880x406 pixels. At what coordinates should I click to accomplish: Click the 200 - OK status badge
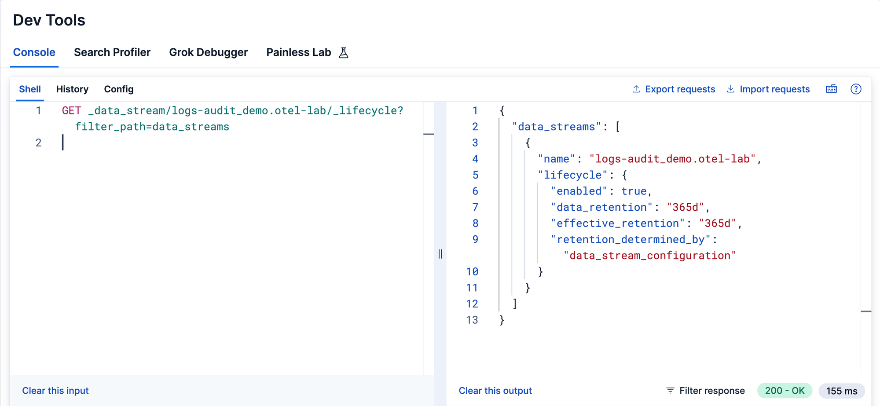coord(785,391)
